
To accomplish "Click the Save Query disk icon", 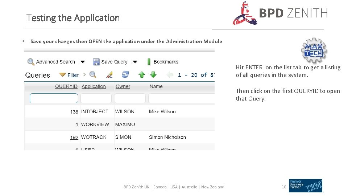I will click(x=96, y=62).
